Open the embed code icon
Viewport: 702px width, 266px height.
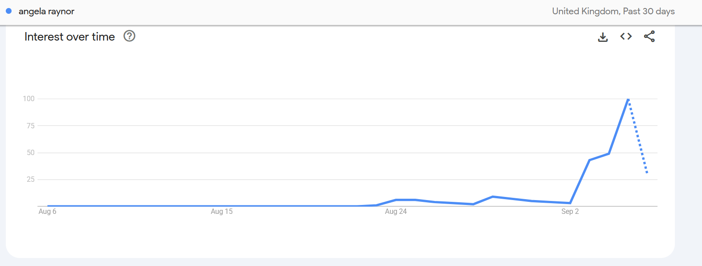[626, 37]
